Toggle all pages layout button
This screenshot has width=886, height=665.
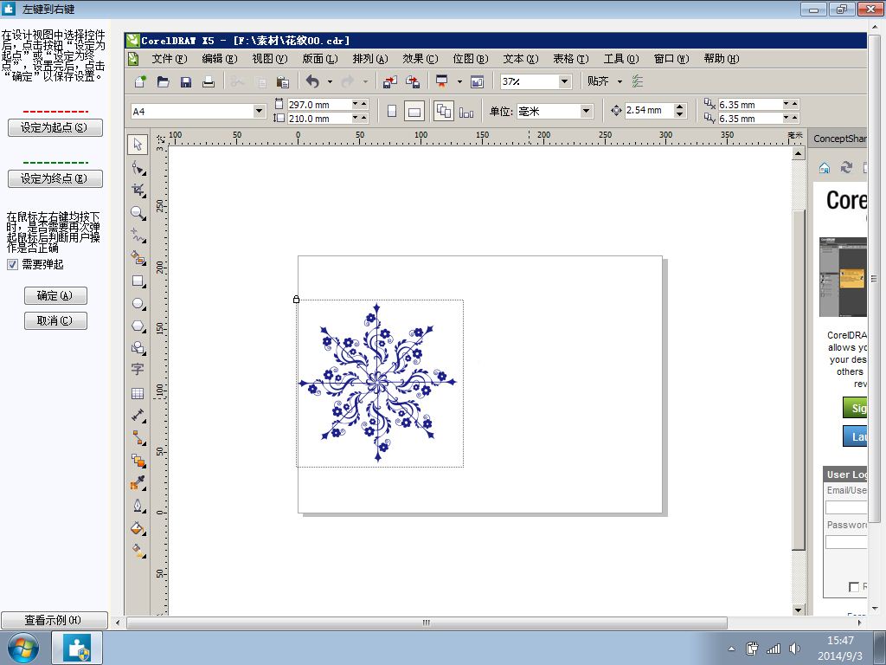click(x=444, y=112)
